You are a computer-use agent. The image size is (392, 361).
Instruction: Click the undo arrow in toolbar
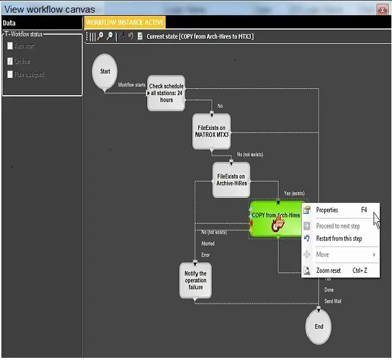(x=131, y=37)
